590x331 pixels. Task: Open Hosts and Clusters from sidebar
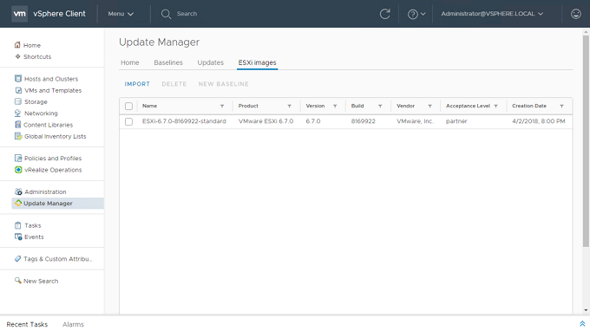click(x=51, y=79)
